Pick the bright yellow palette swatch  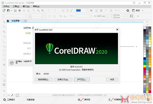tap(145, 66)
